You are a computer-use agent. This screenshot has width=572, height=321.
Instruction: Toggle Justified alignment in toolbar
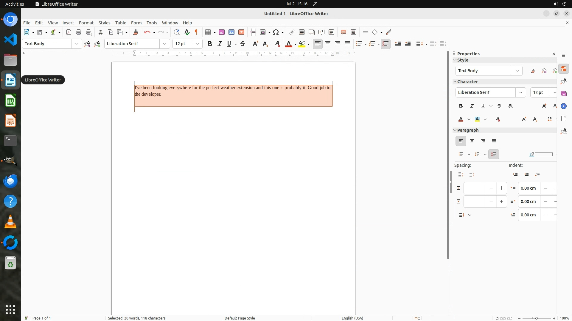347,44
